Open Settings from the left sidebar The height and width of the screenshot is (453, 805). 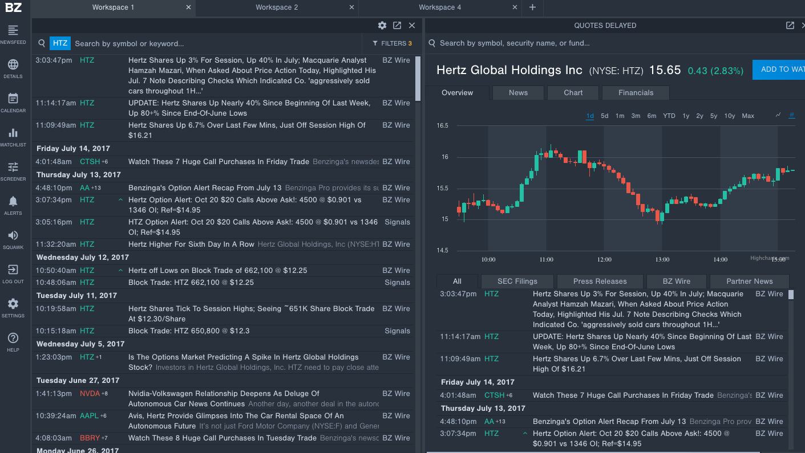[x=13, y=308]
